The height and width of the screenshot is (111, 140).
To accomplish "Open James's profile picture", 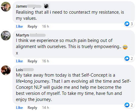I will pos(6,7).
